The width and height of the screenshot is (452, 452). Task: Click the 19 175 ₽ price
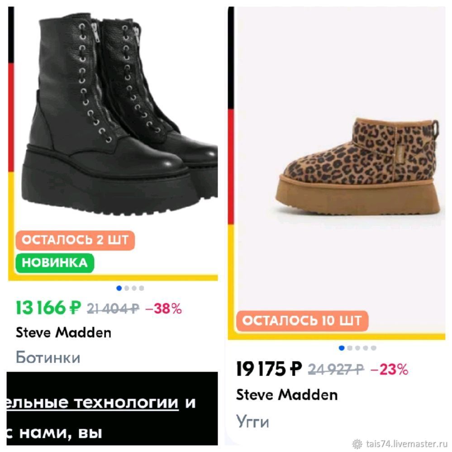pyautogui.click(x=269, y=369)
